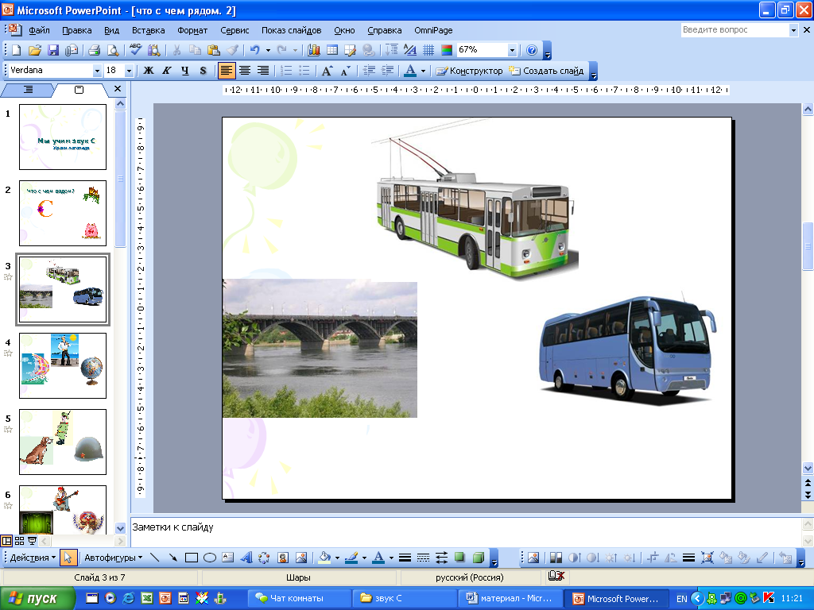Open the Автофигуры shapes menu
The image size is (814, 610).
113,558
